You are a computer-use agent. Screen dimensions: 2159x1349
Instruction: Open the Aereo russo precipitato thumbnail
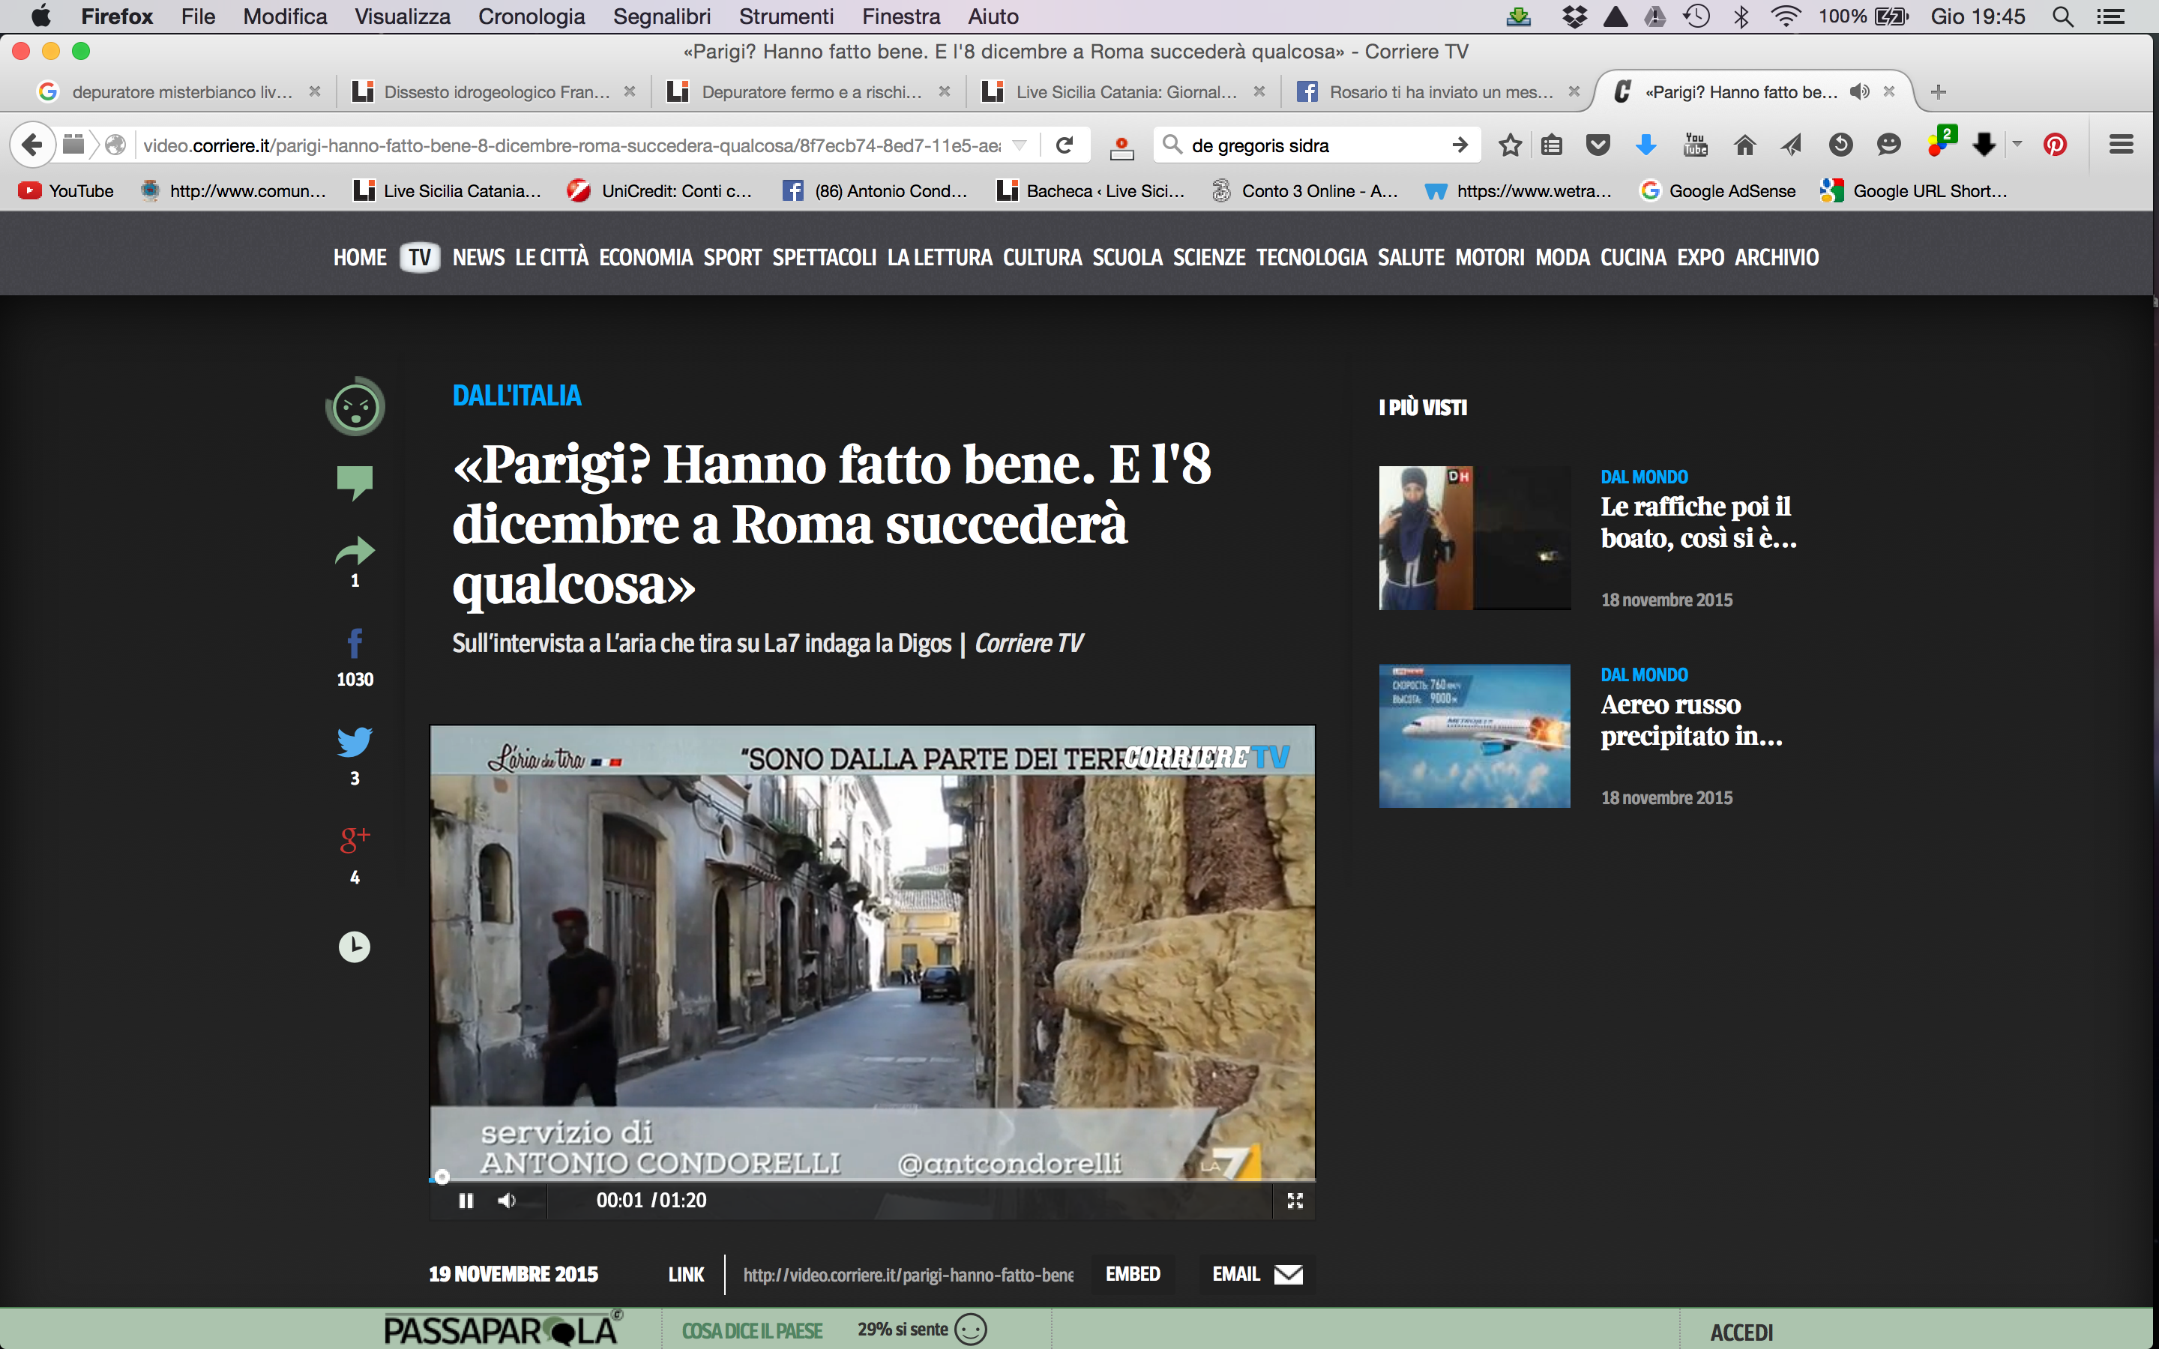[x=1474, y=736]
